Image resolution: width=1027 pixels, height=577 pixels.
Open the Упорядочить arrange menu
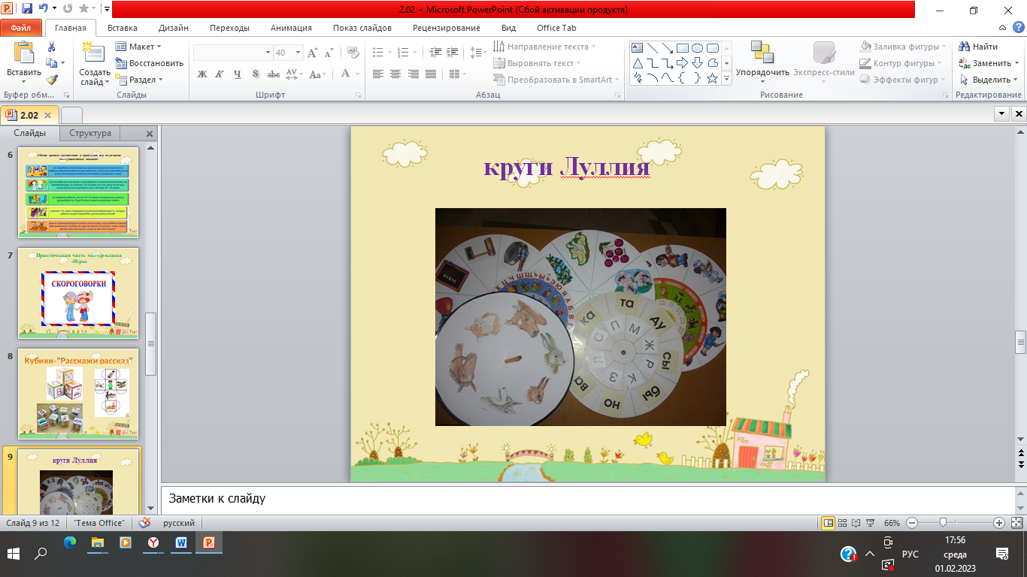(x=762, y=62)
